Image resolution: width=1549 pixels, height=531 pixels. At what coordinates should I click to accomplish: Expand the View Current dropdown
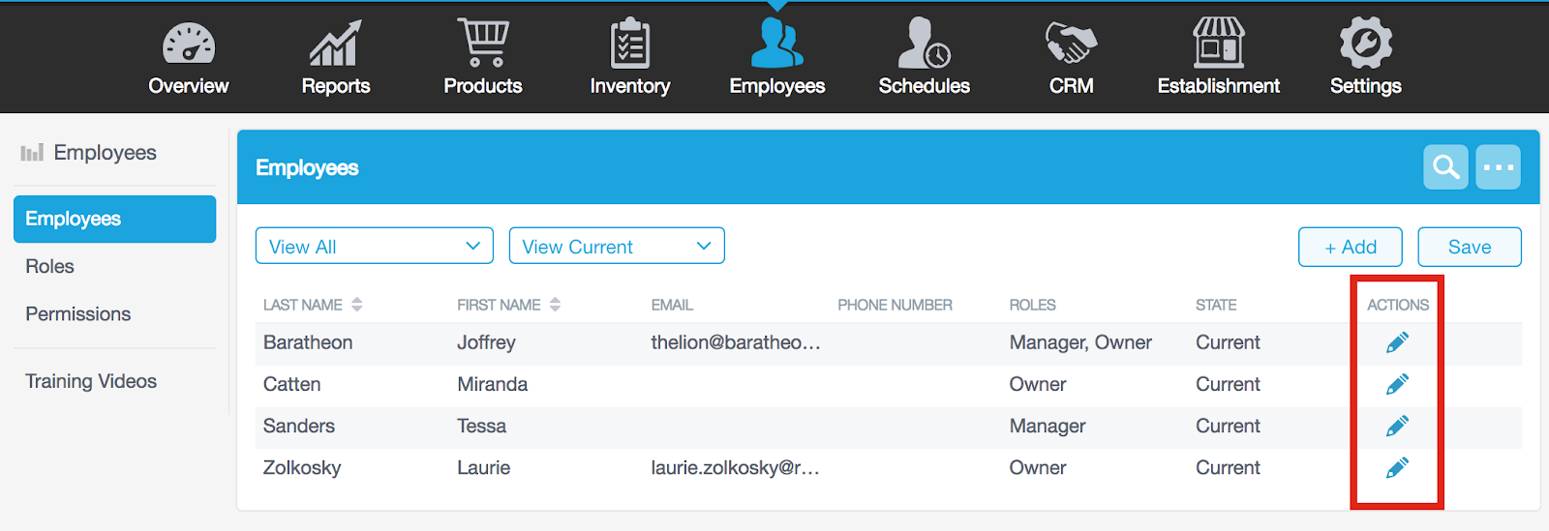click(617, 246)
